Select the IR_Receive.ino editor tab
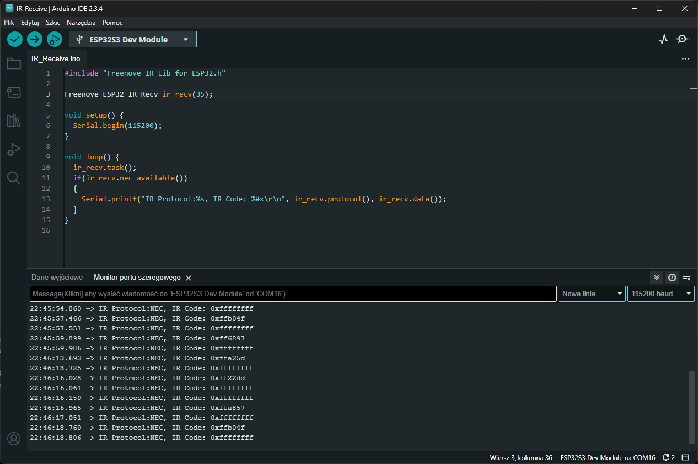Image resolution: width=698 pixels, height=464 pixels. 56,58
